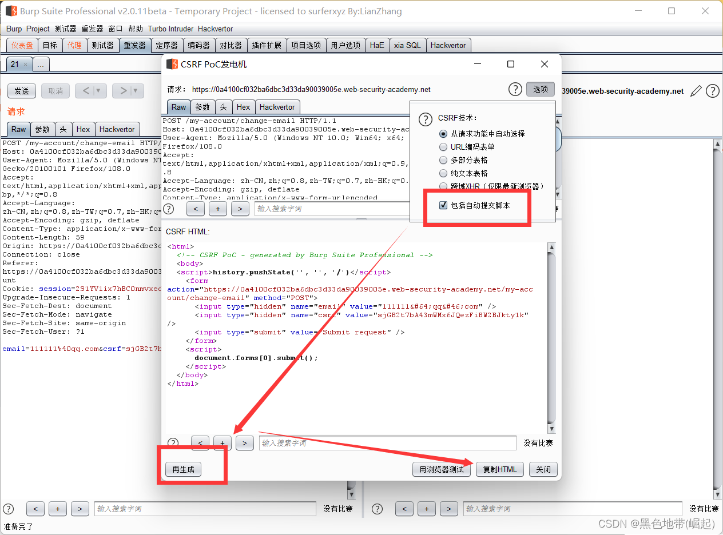Click previous match in dialog request search
The image size is (723, 535).
[196, 209]
